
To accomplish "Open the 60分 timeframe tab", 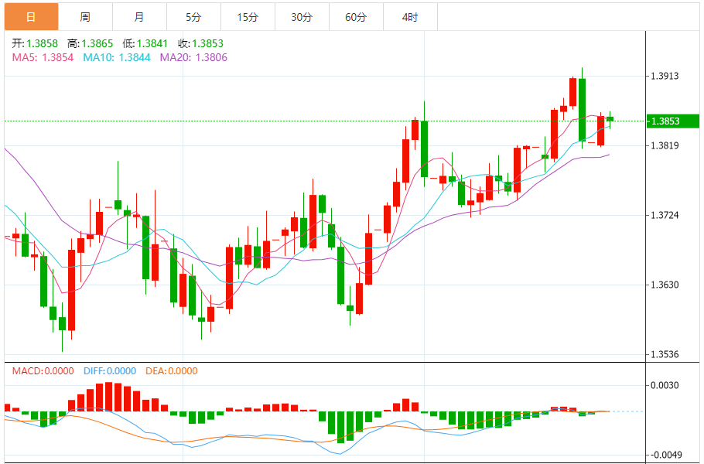I will click(356, 17).
